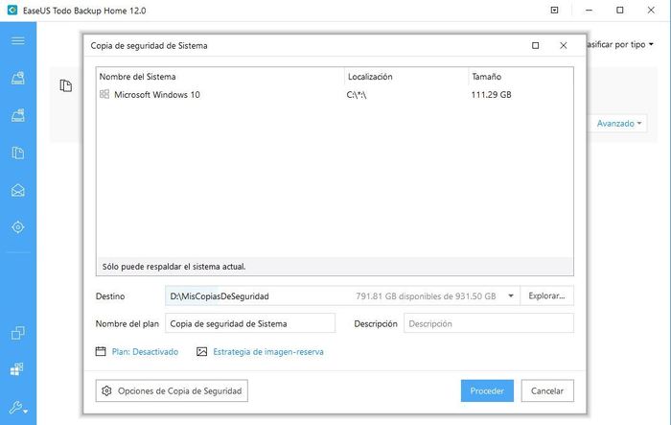Expand the Destino path dropdown arrow
This screenshot has height=425, width=671.
pos(511,296)
